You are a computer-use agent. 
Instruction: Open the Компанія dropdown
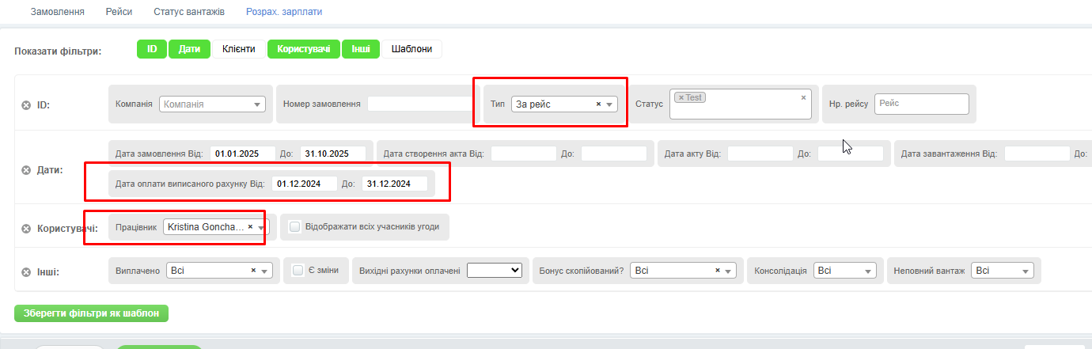click(213, 104)
